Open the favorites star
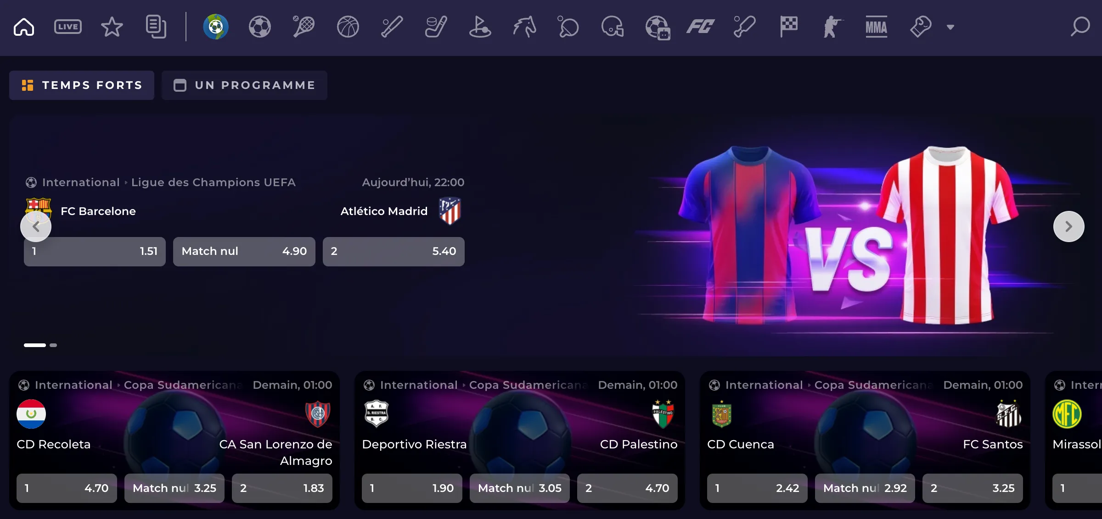 [112, 27]
